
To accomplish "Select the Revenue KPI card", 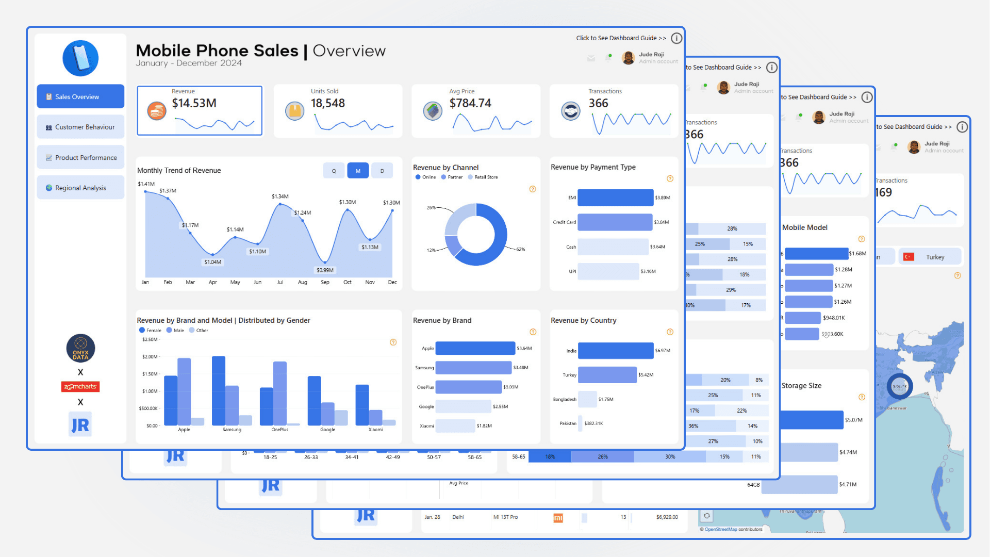I will pos(200,111).
